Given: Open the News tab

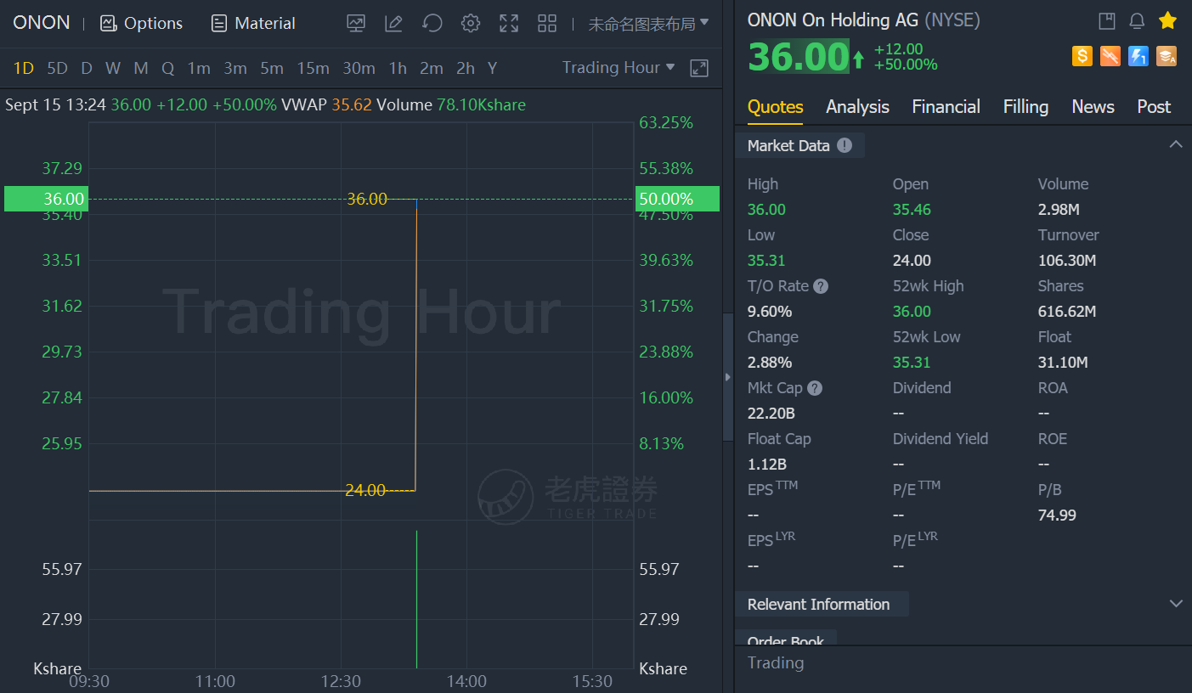Looking at the screenshot, I should (x=1093, y=107).
